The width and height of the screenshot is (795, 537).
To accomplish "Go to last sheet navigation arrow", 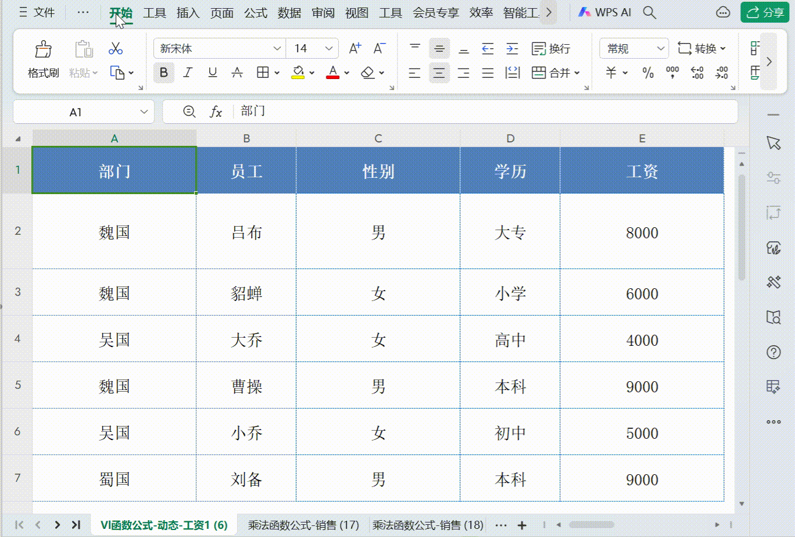I will [76, 525].
